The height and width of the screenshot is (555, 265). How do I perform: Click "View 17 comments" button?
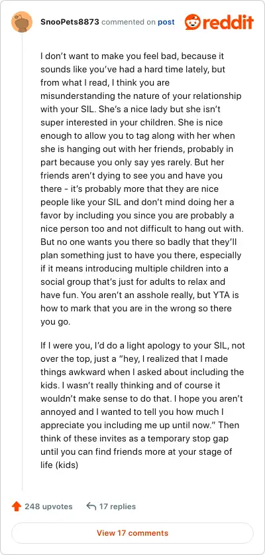(132, 533)
